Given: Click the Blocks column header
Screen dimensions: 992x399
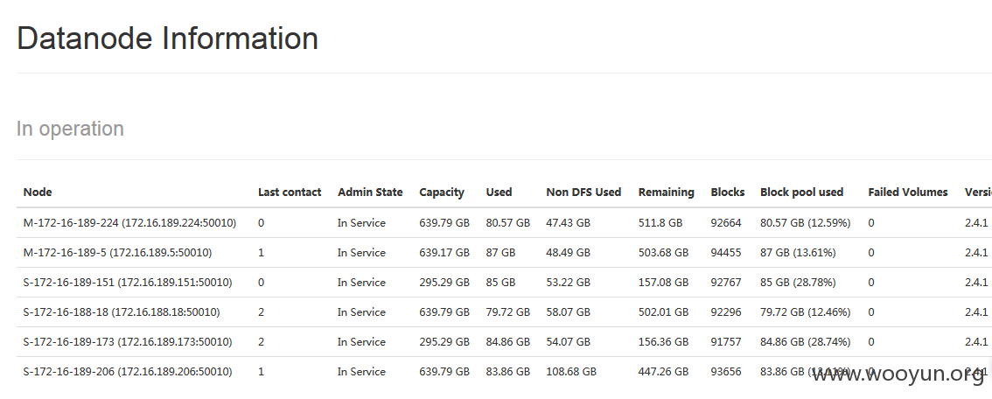Looking at the screenshot, I should [x=728, y=192].
